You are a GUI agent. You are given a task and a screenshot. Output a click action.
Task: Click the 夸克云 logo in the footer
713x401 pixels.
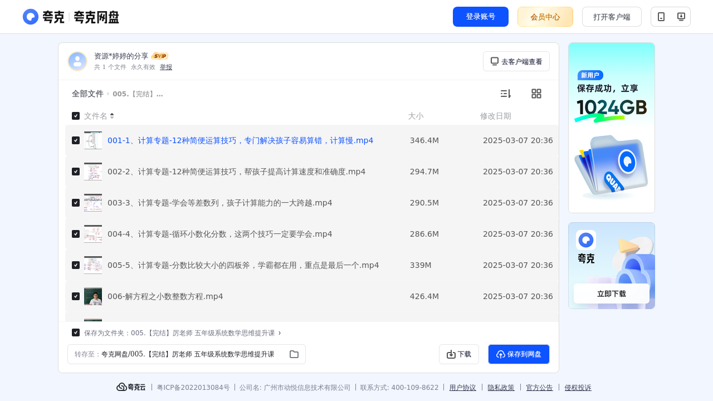coord(131,387)
